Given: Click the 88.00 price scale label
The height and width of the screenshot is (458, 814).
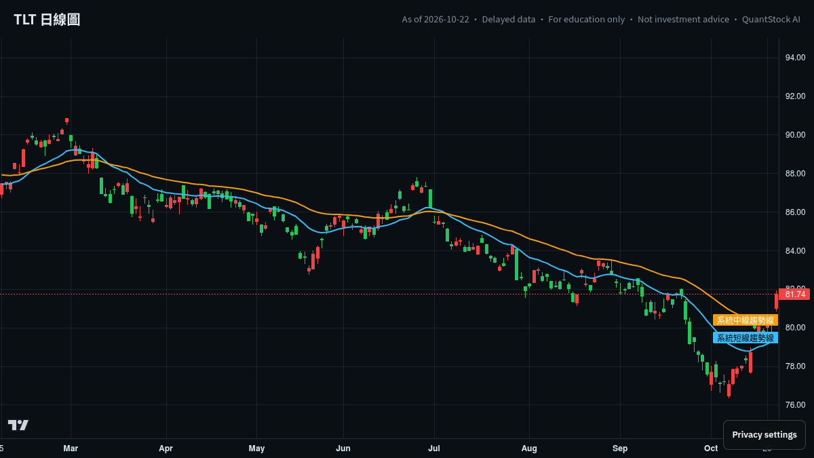Looking at the screenshot, I should coord(795,174).
